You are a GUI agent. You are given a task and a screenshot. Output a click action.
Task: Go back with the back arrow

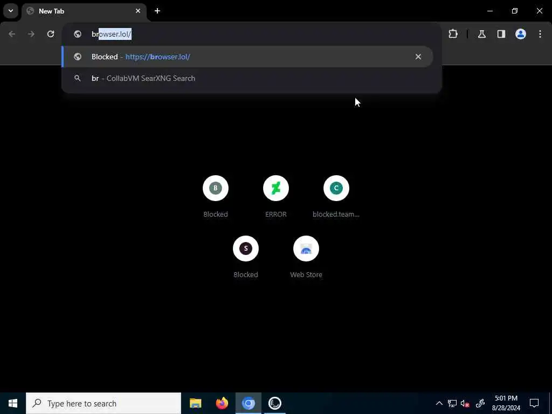(12, 34)
